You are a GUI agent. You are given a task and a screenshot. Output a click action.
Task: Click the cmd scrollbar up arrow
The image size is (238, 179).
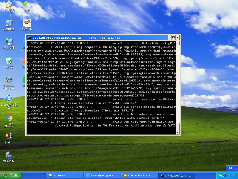(x=178, y=43)
